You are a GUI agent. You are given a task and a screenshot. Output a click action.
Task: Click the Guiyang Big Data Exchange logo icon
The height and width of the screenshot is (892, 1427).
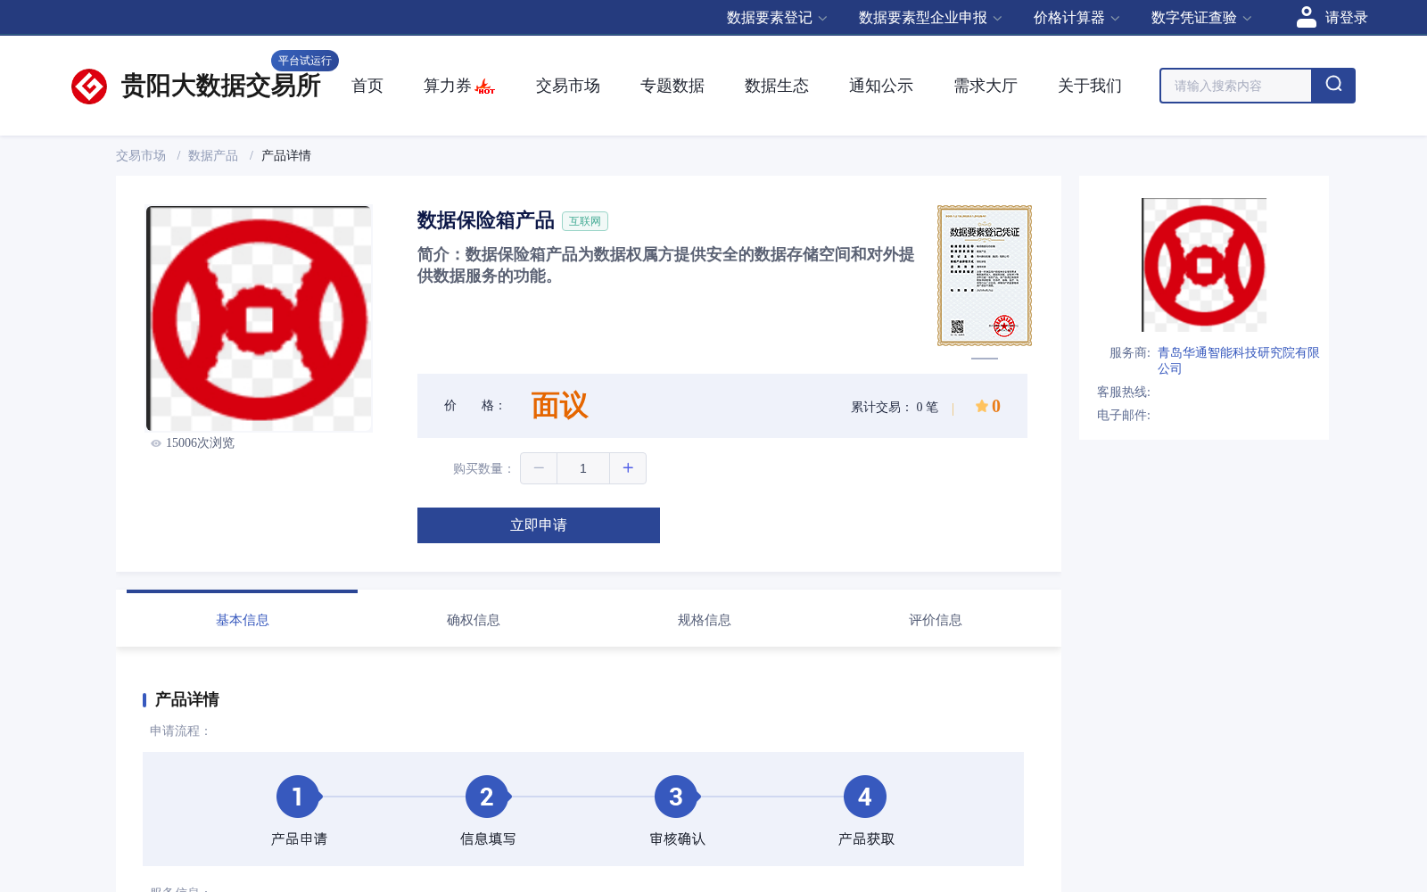[89, 87]
